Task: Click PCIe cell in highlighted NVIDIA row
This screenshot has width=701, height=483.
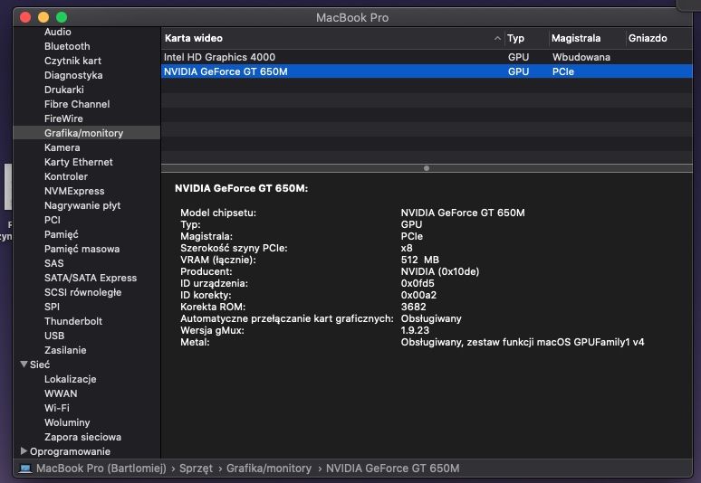Action: 562,71
